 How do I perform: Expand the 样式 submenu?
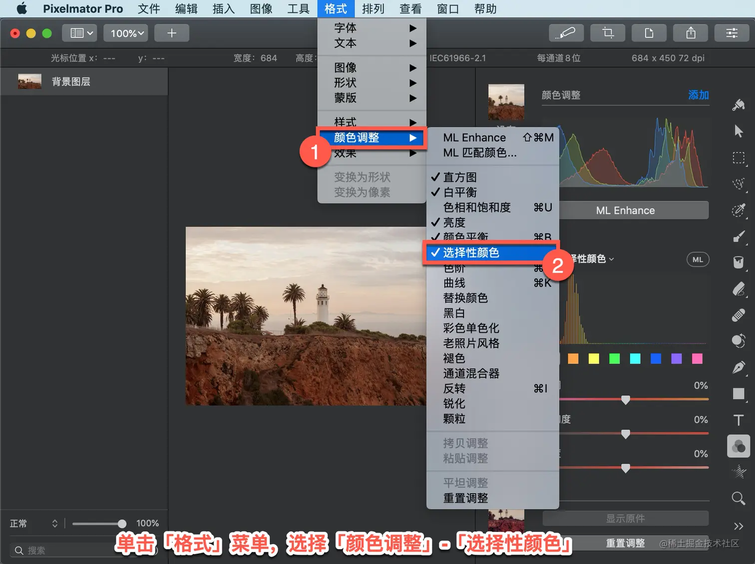point(372,122)
